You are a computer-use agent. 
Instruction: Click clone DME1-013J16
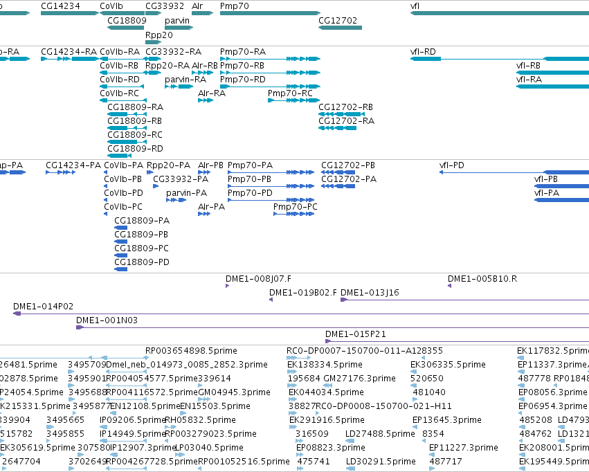464,300
